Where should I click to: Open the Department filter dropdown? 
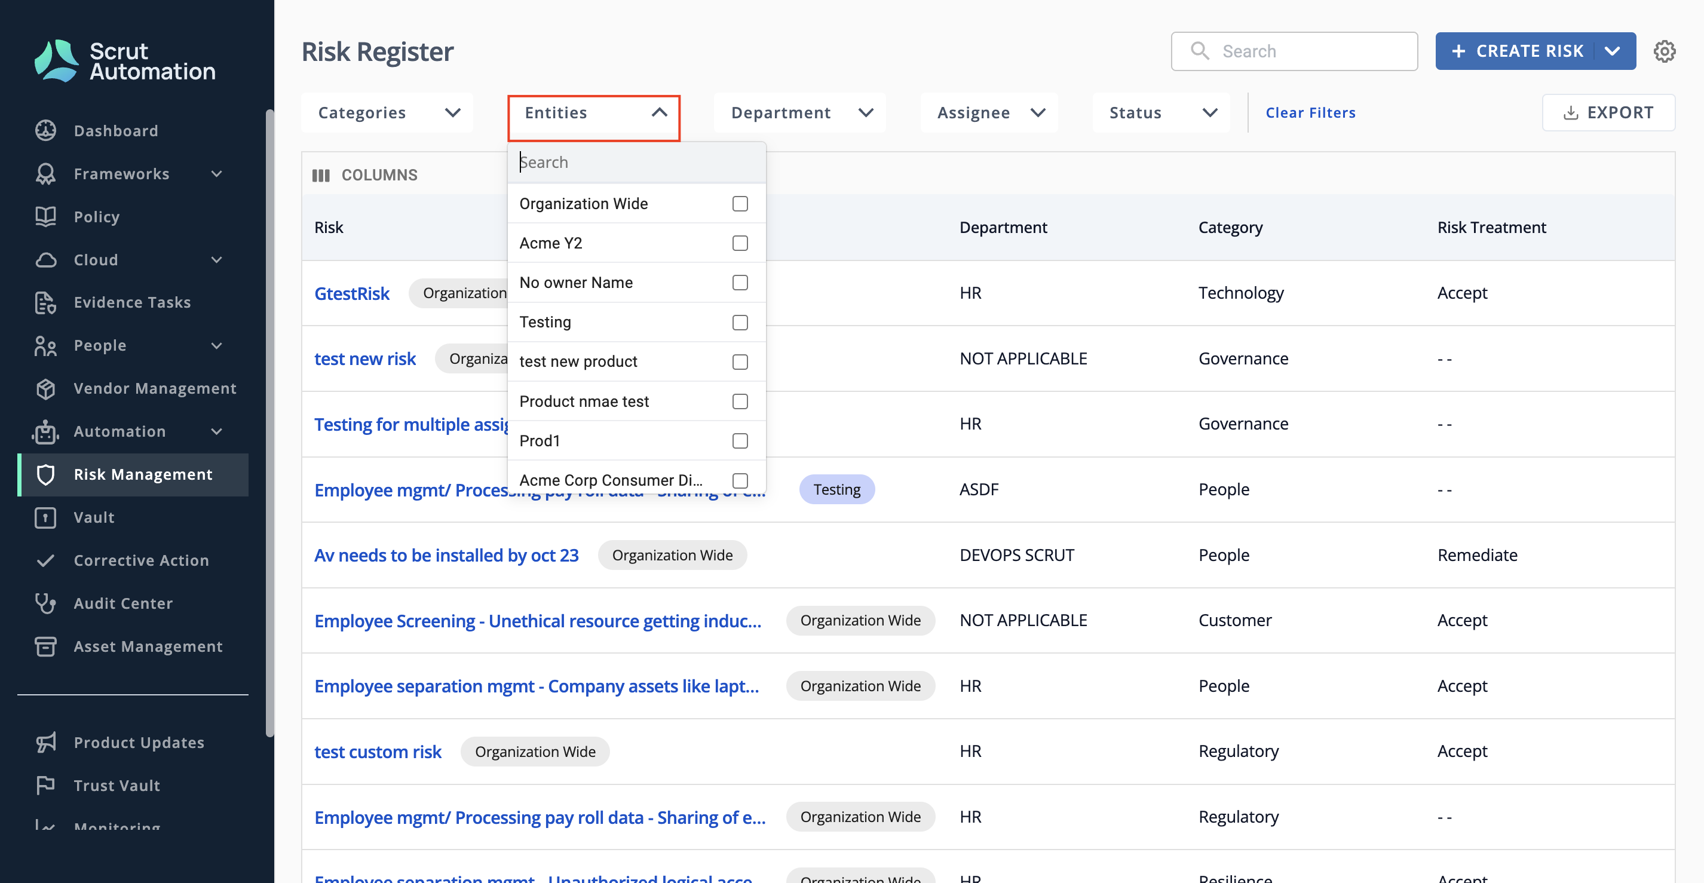(800, 112)
